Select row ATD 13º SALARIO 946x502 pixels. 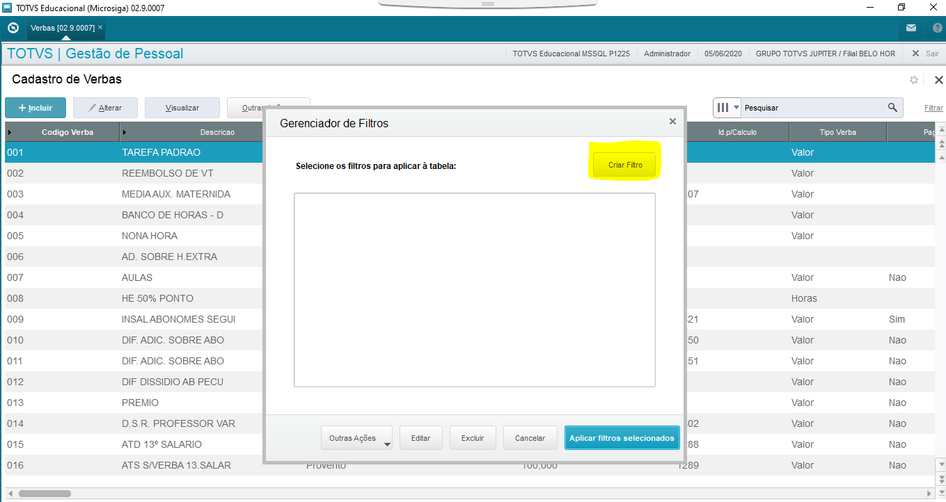[134, 444]
